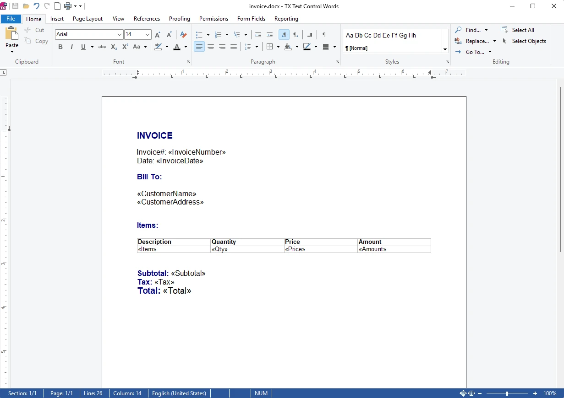Justify the paragraph text
Viewport: 564px width, 398px height.
[234, 47]
